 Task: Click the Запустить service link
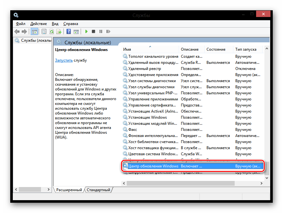point(64,60)
